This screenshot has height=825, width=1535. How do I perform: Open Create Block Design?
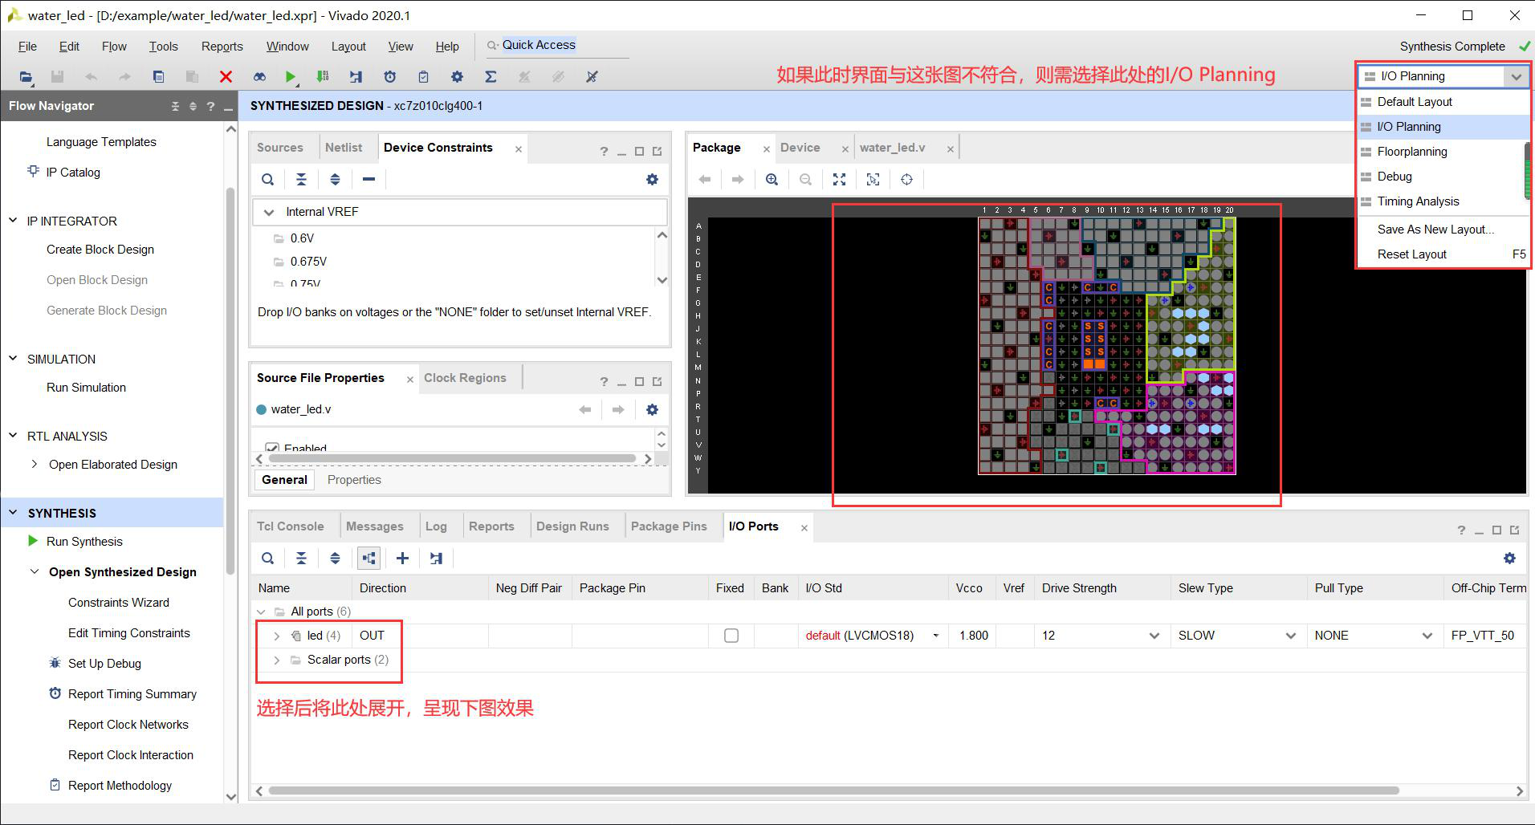click(100, 250)
